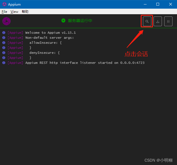Screen dimensions: 177x165
Task: Click the Appium title bar app icon
Action: (4, 4)
